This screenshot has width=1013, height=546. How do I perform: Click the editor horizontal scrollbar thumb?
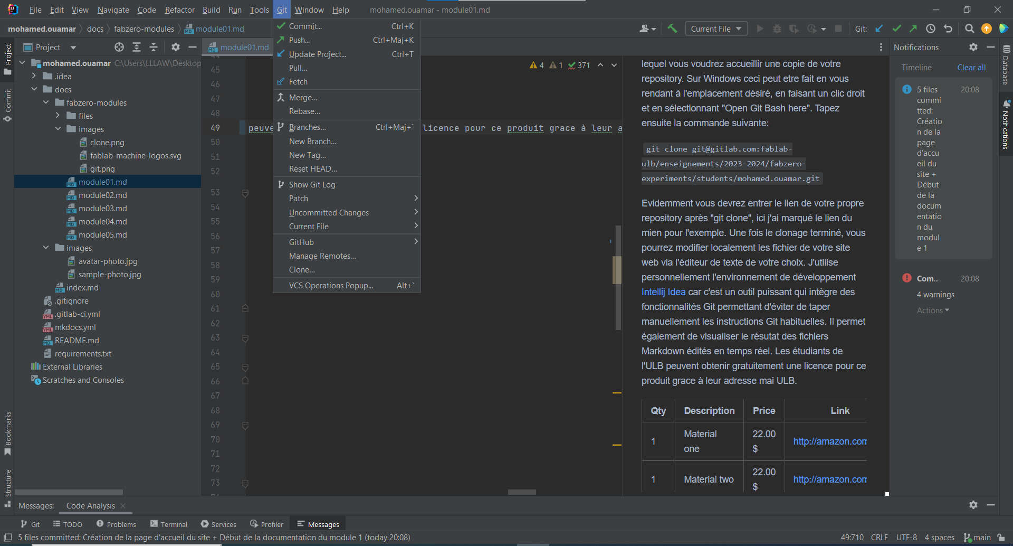point(522,492)
